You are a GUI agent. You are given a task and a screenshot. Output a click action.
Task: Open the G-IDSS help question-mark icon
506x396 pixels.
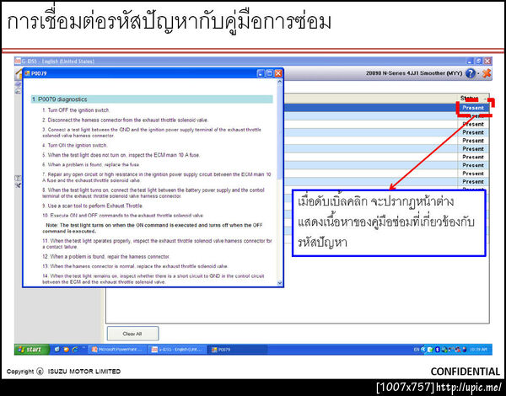pyautogui.click(x=471, y=73)
